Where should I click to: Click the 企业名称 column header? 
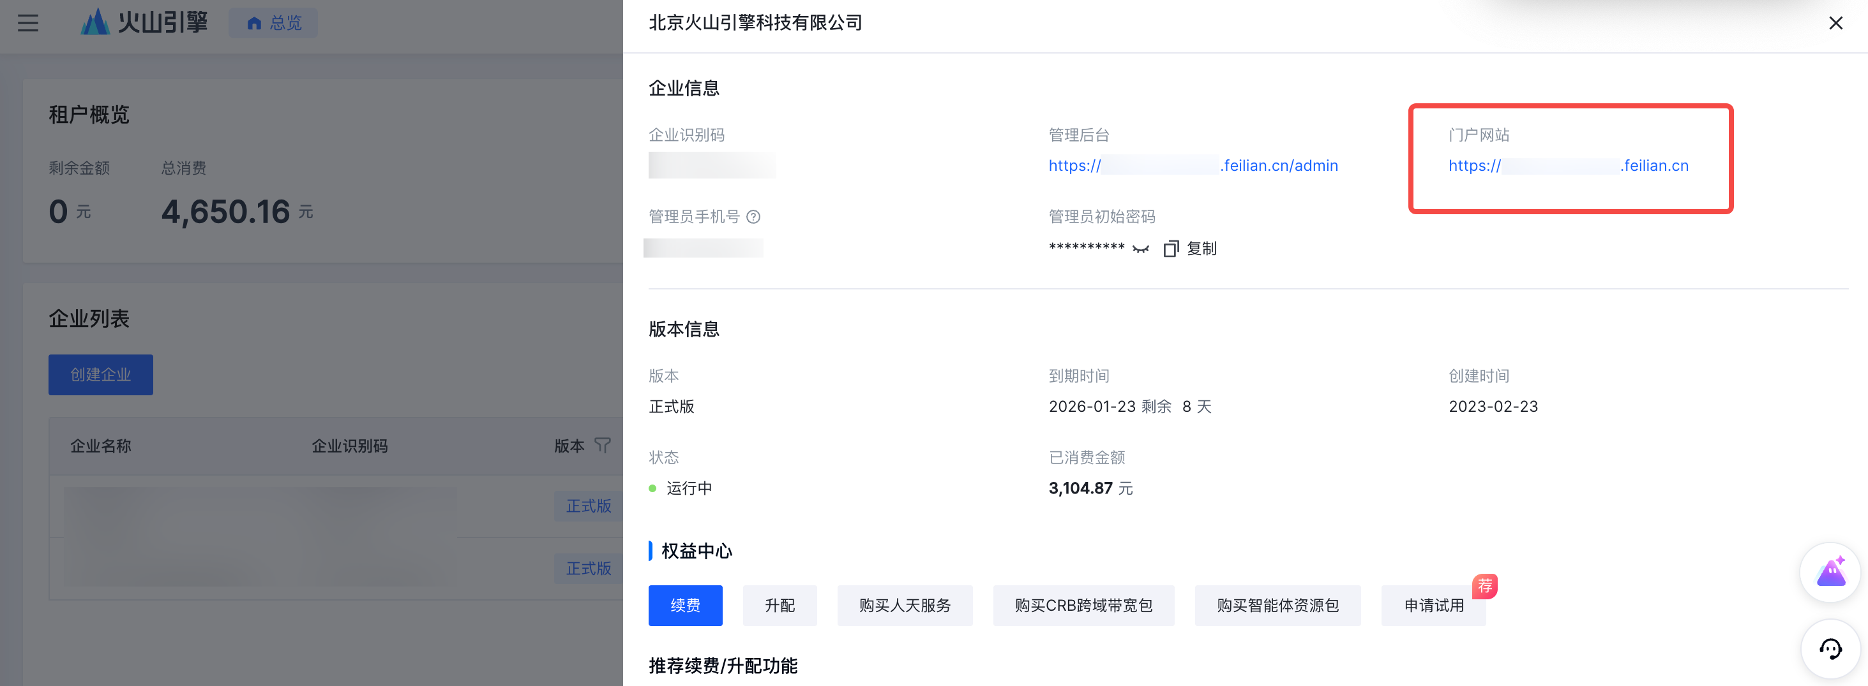(x=101, y=446)
